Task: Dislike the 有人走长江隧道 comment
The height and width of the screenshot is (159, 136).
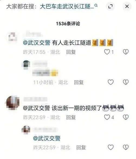Action: point(126,52)
